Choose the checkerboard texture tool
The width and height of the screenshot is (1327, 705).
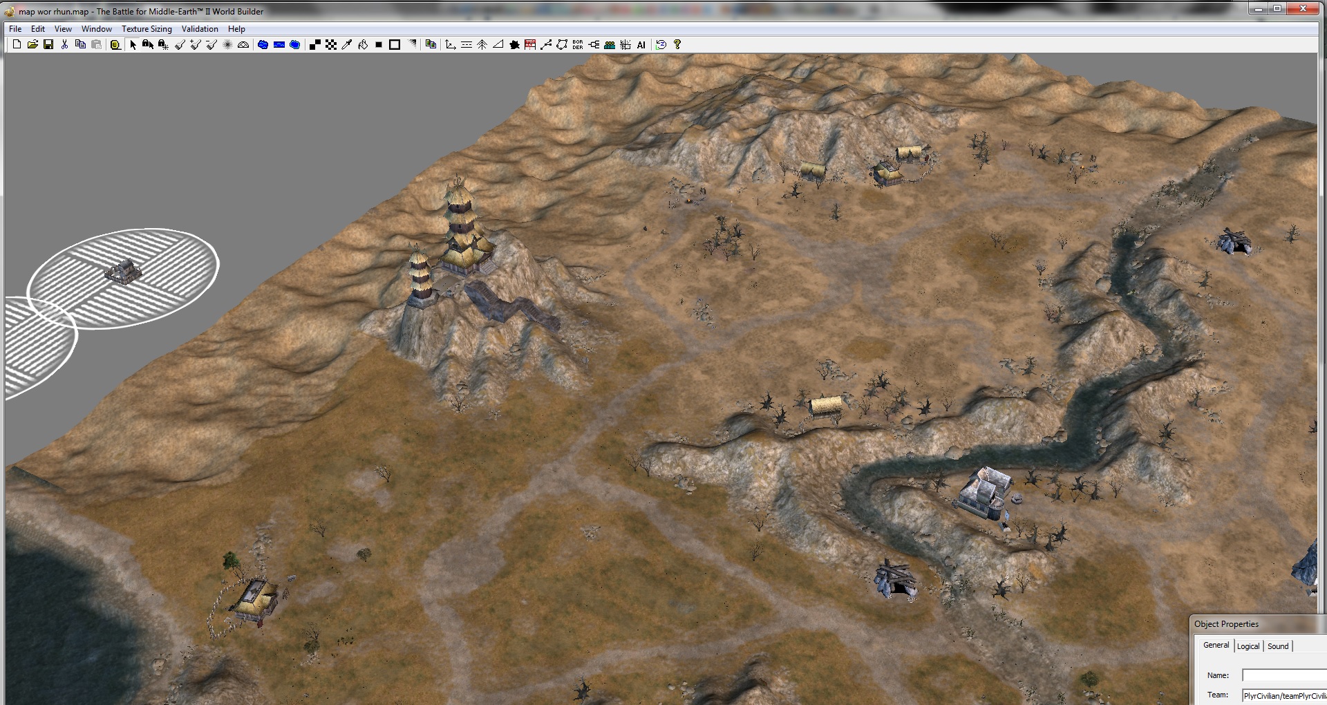(x=331, y=44)
